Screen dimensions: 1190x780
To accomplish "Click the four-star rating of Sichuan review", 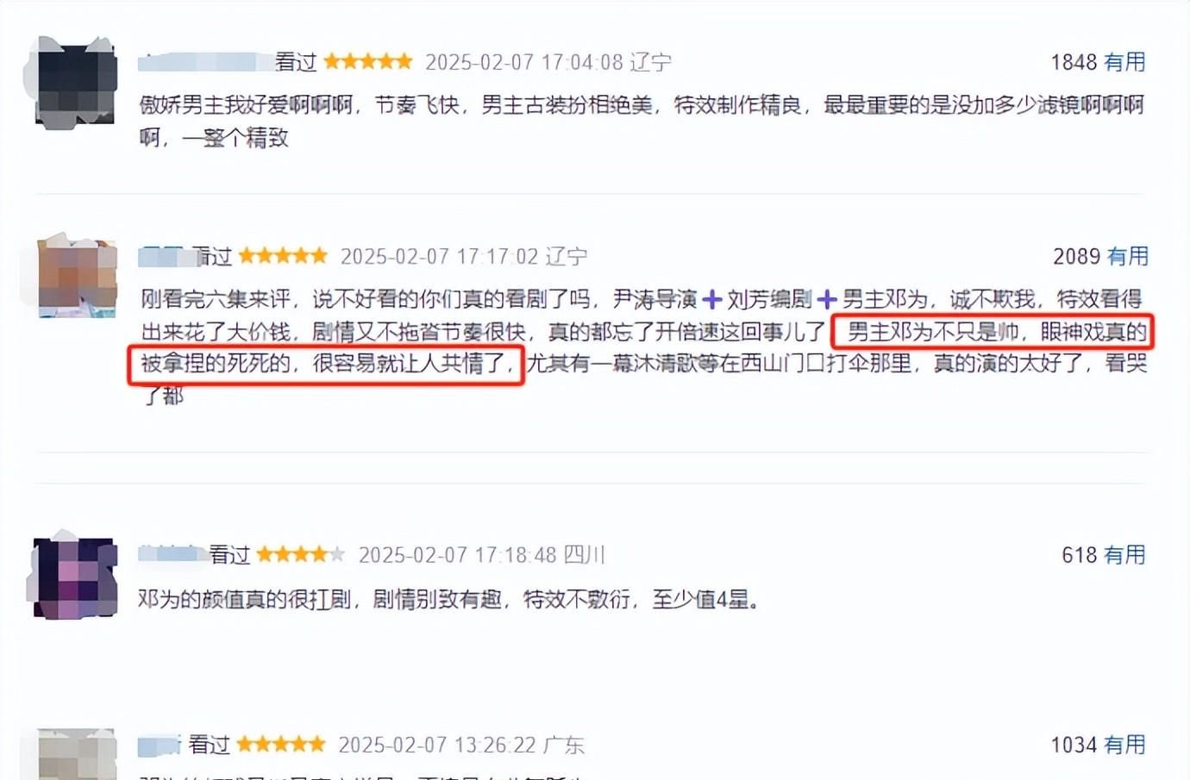I will pos(301,554).
